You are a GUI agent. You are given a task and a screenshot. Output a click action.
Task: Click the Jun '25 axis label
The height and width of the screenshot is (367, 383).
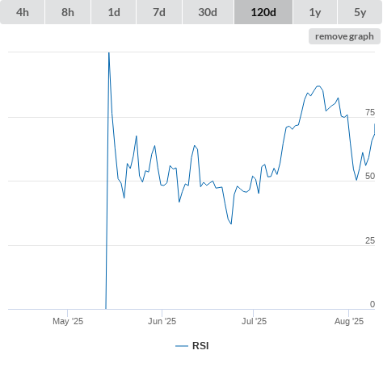point(162,321)
